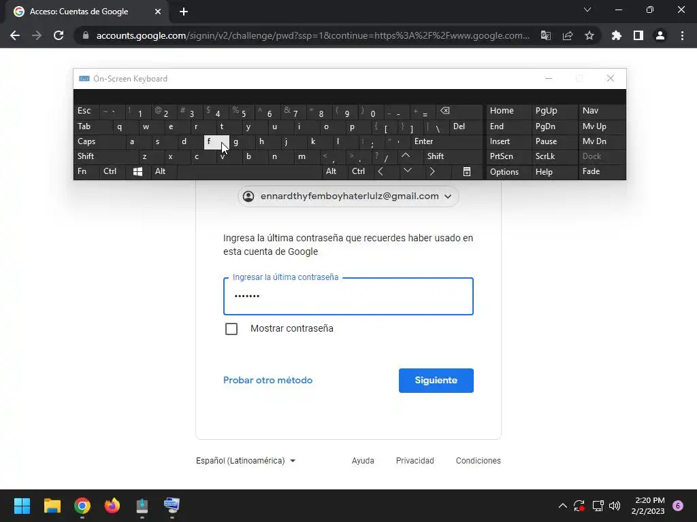Hit the backspace key on On-Screen Keyboard
Screen dimensions: 697x522
(459, 111)
